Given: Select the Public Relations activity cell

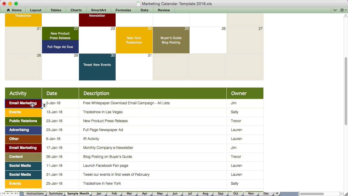Looking at the screenshot, I should point(23,121).
